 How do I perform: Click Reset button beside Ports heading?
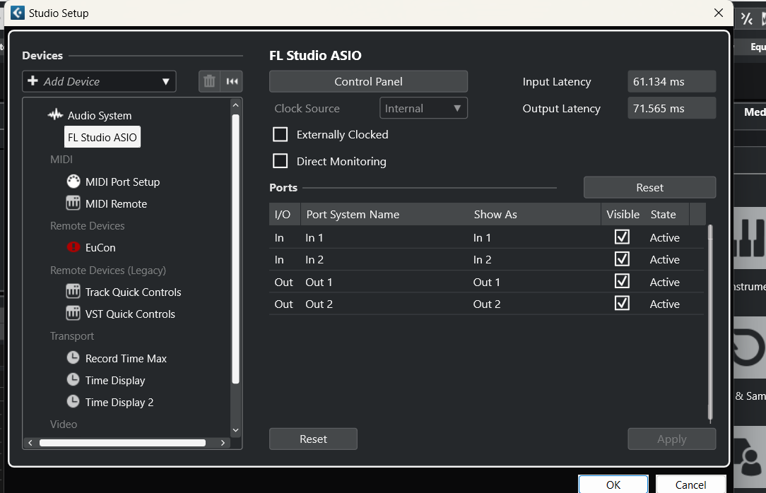(649, 187)
